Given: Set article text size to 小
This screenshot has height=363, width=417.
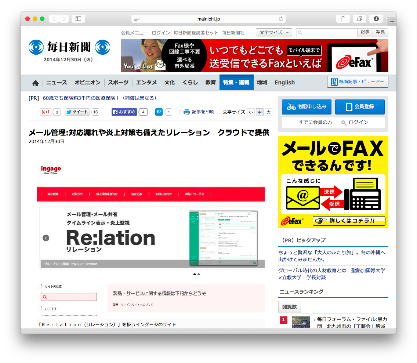Looking at the screenshot, I should tap(251, 112).
